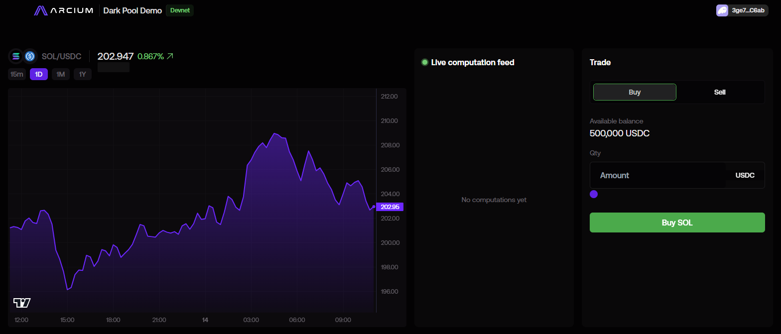Switch to Buy mode
781x334 pixels.
634,92
